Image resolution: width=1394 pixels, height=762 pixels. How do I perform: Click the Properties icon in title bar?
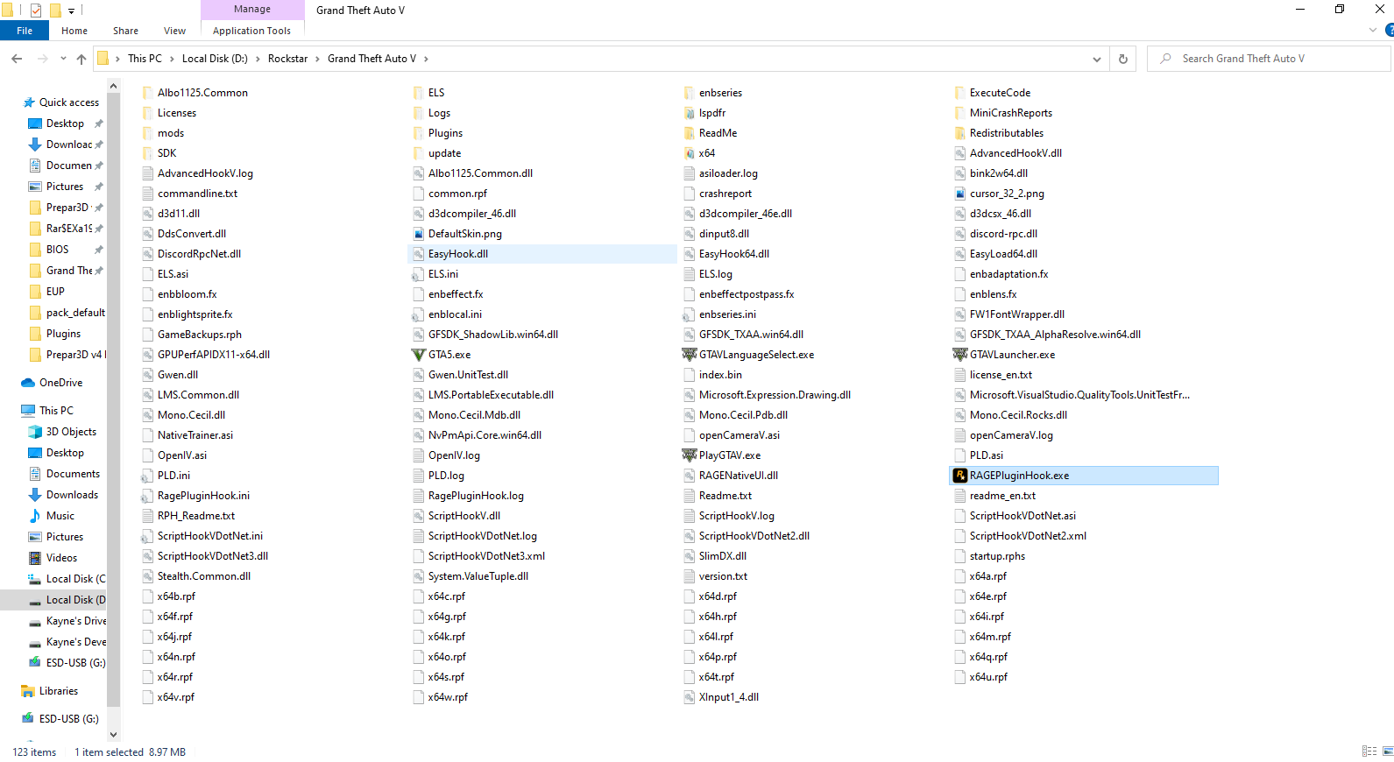(x=36, y=11)
